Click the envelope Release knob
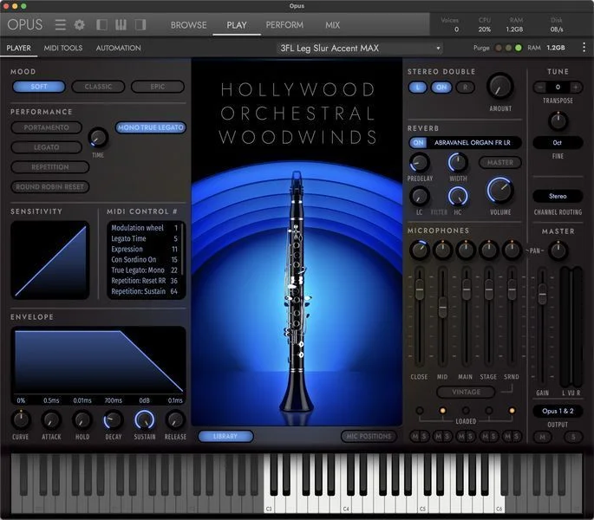 click(x=175, y=420)
